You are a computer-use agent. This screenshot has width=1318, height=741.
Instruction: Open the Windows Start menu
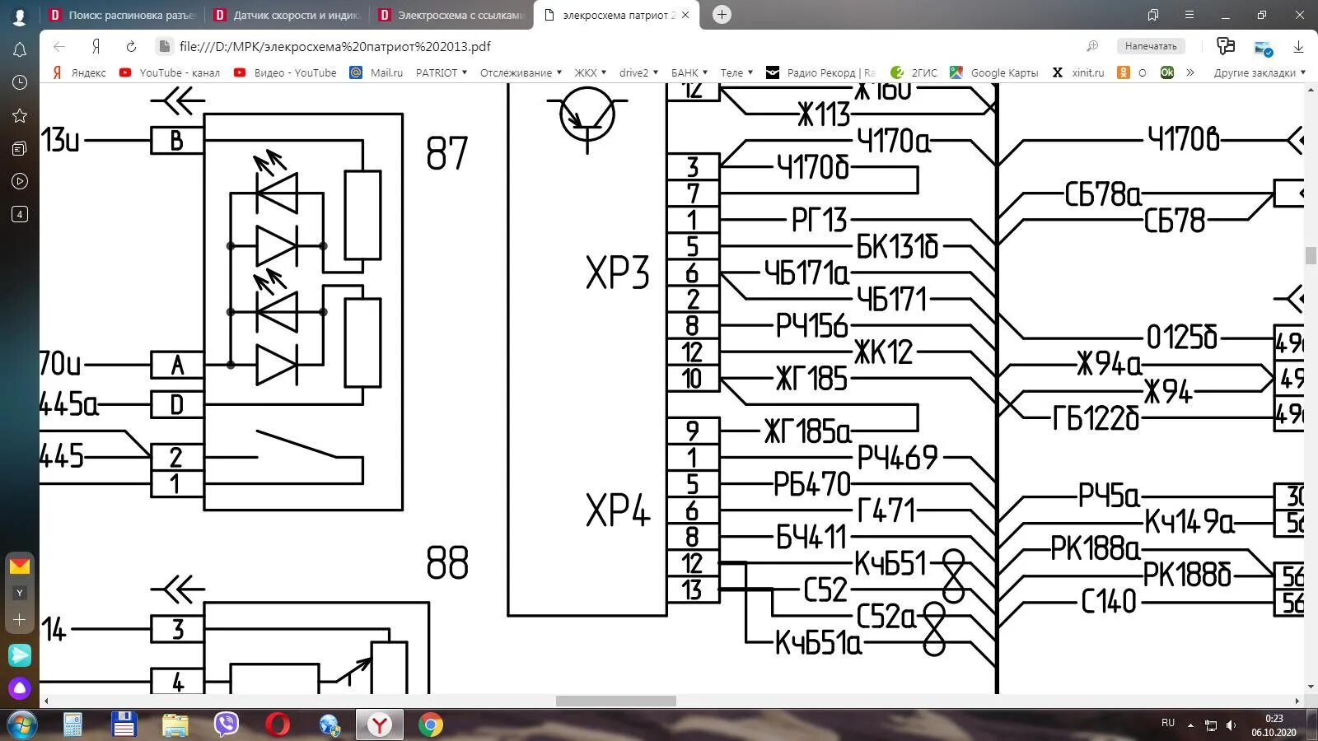[x=21, y=725]
